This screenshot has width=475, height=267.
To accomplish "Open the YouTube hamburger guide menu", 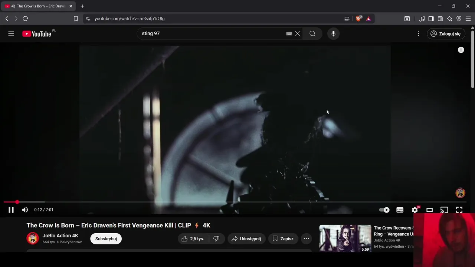I will 11,34.
